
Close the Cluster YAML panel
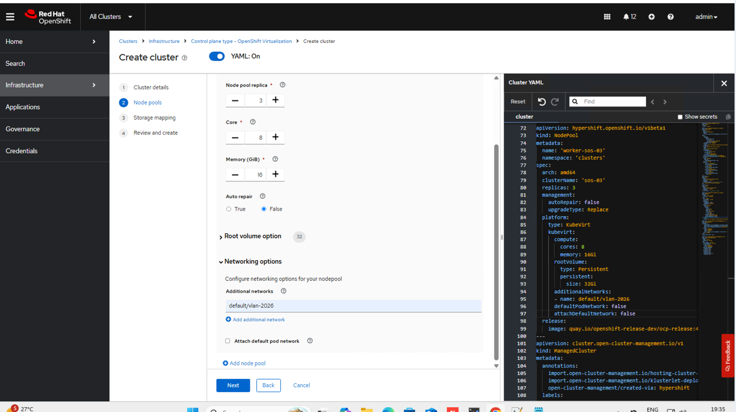coord(724,84)
